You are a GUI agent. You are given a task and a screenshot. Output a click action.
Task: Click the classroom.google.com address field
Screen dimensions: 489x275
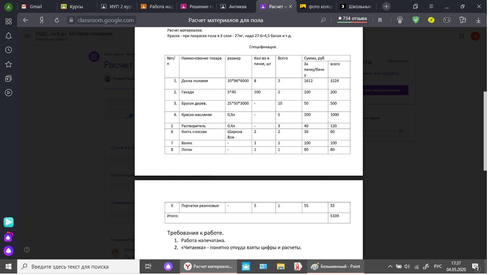(106, 20)
